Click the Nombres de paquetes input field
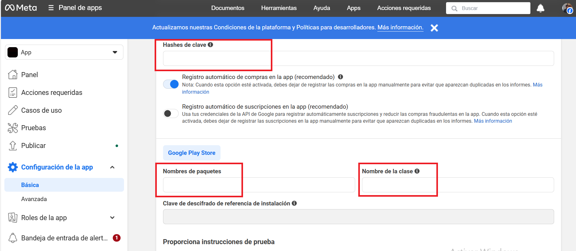Image resolution: width=576 pixels, height=251 pixels. (259, 185)
